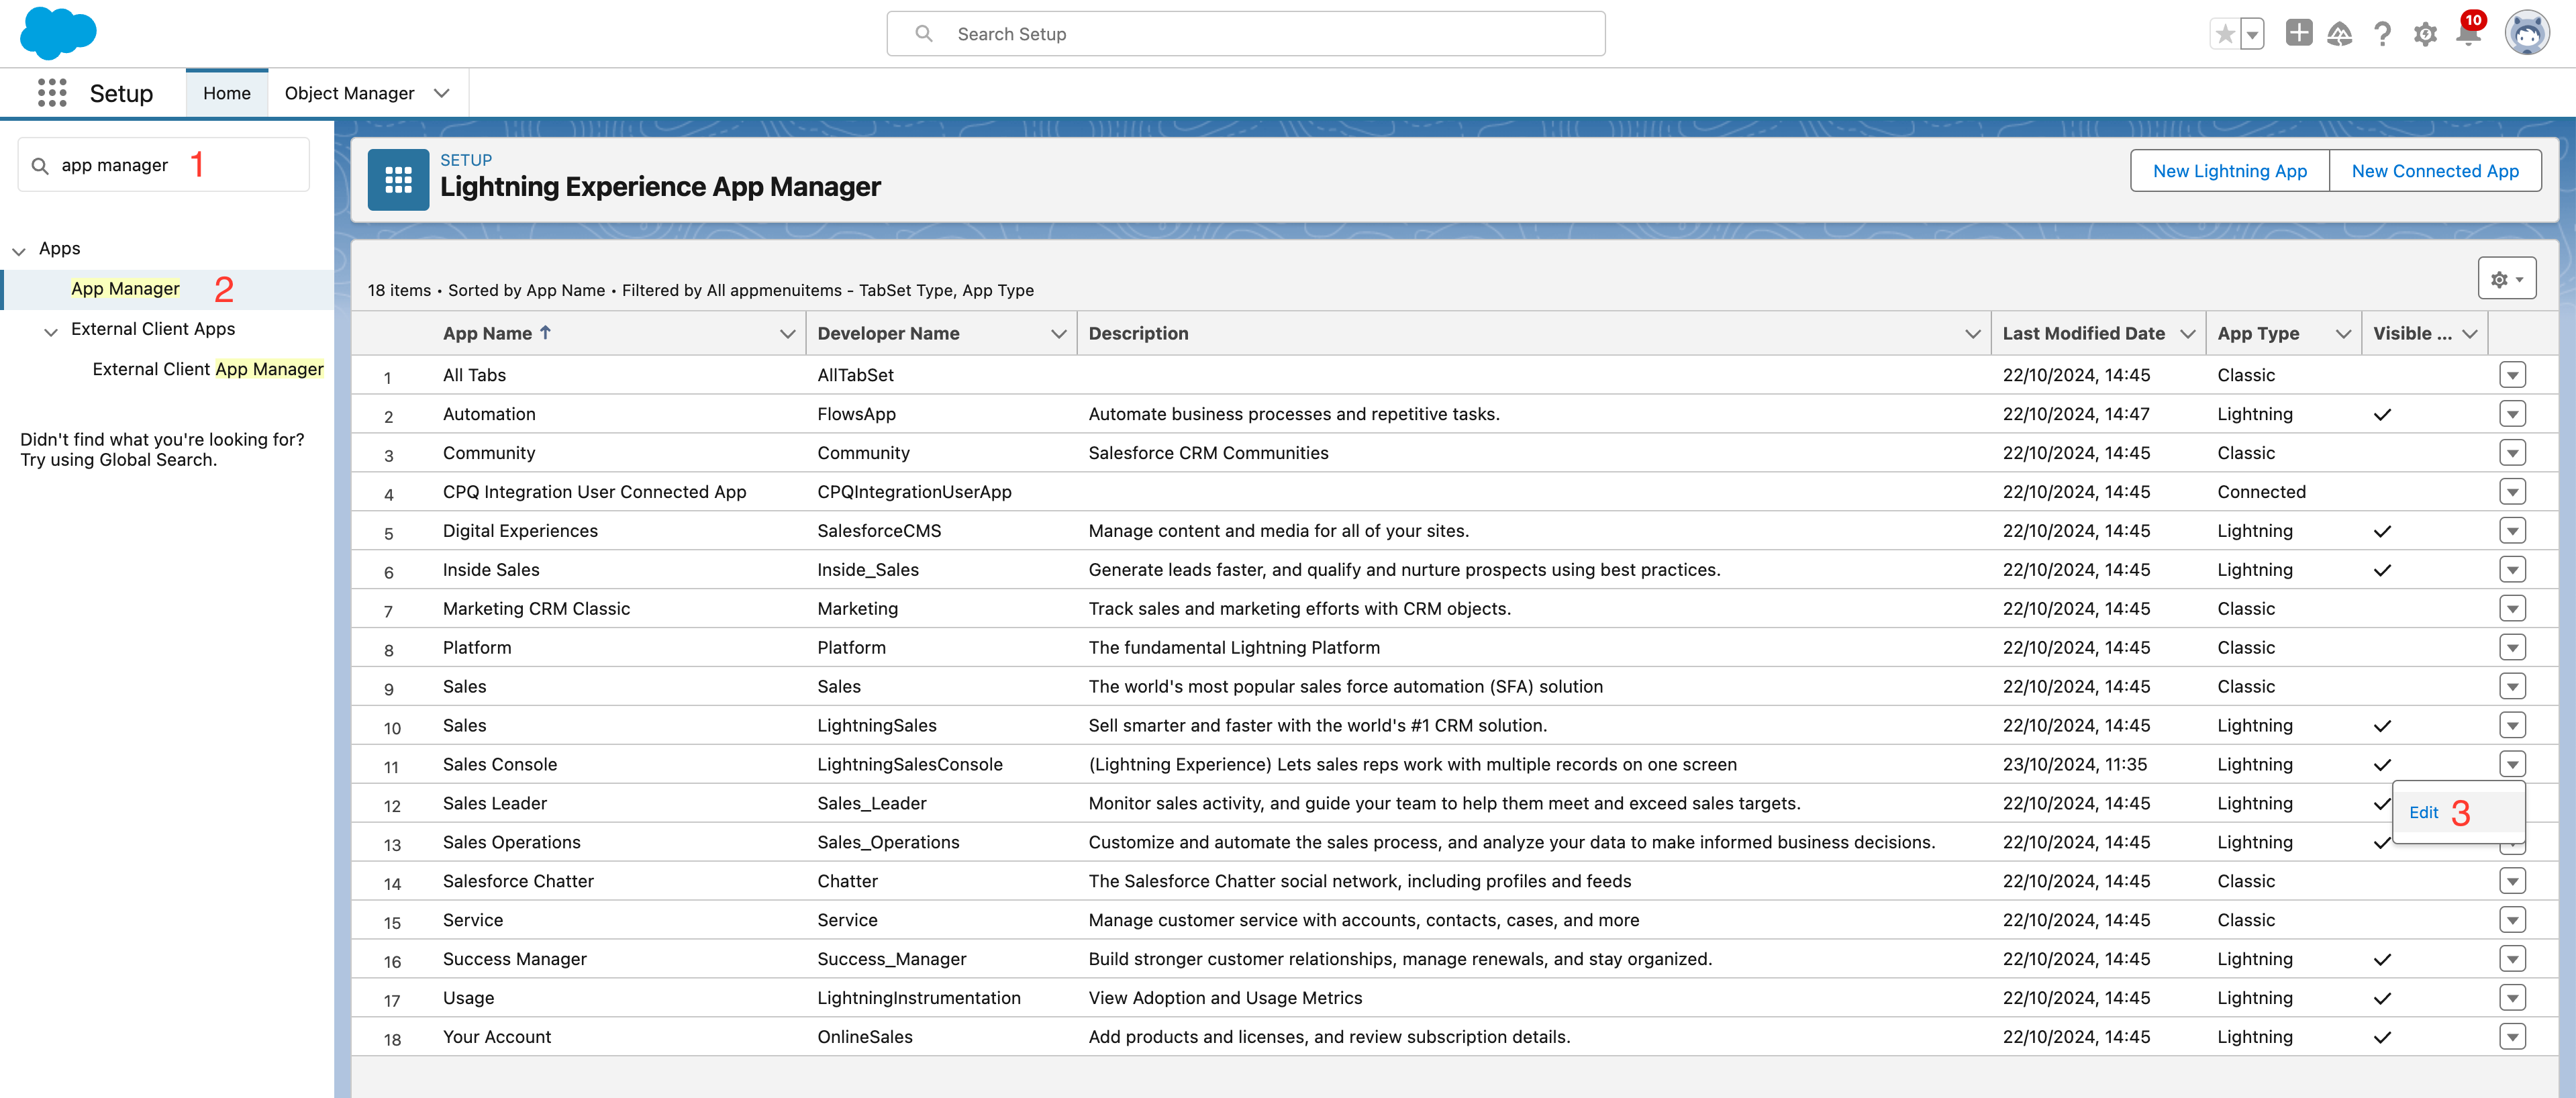Expand the Object Manager tab chevron
This screenshot has width=2576, height=1098.
click(x=441, y=93)
